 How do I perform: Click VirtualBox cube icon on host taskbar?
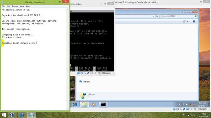pyautogui.click(x=12, y=115)
